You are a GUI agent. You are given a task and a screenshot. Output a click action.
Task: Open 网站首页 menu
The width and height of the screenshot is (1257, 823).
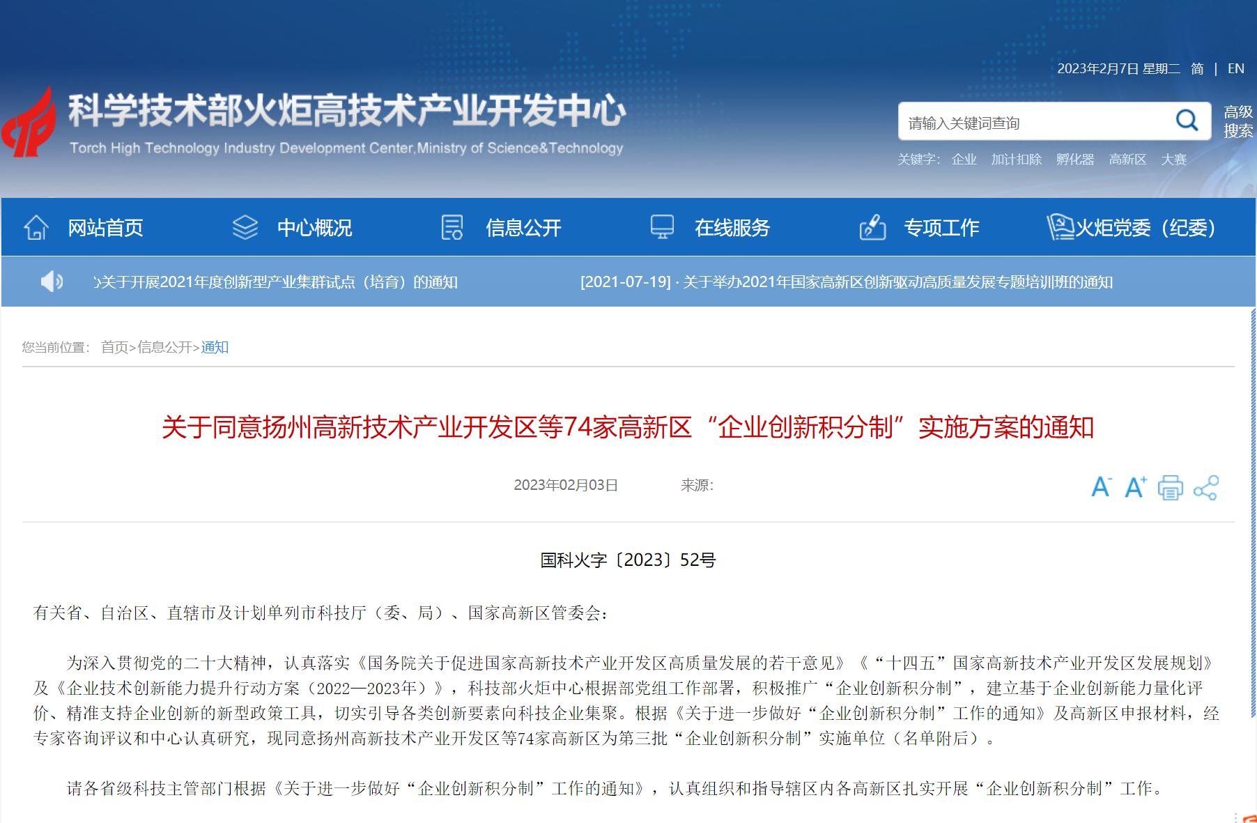tap(105, 228)
